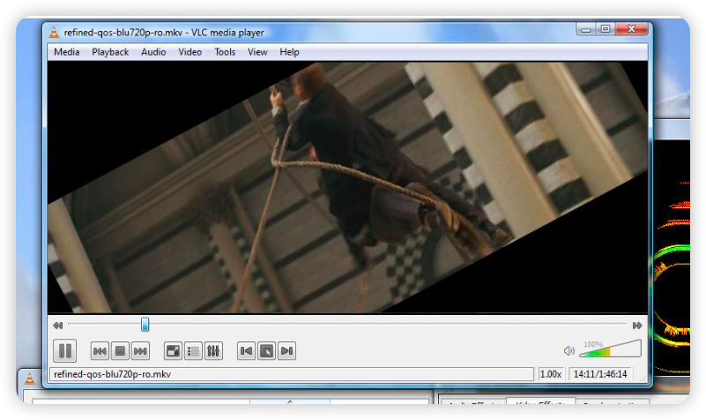The height and width of the screenshot is (420, 706).
Task: Click the 1.00x playback speed label
Action: (x=550, y=374)
